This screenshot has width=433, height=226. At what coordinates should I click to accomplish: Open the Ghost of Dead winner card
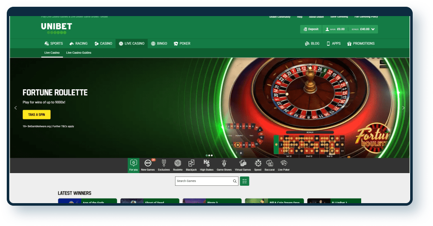coord(150,201)
